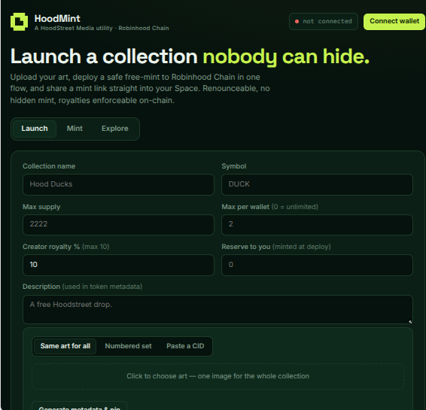
Task: Click the description resize handle
Action: click(x=410, y=321)
